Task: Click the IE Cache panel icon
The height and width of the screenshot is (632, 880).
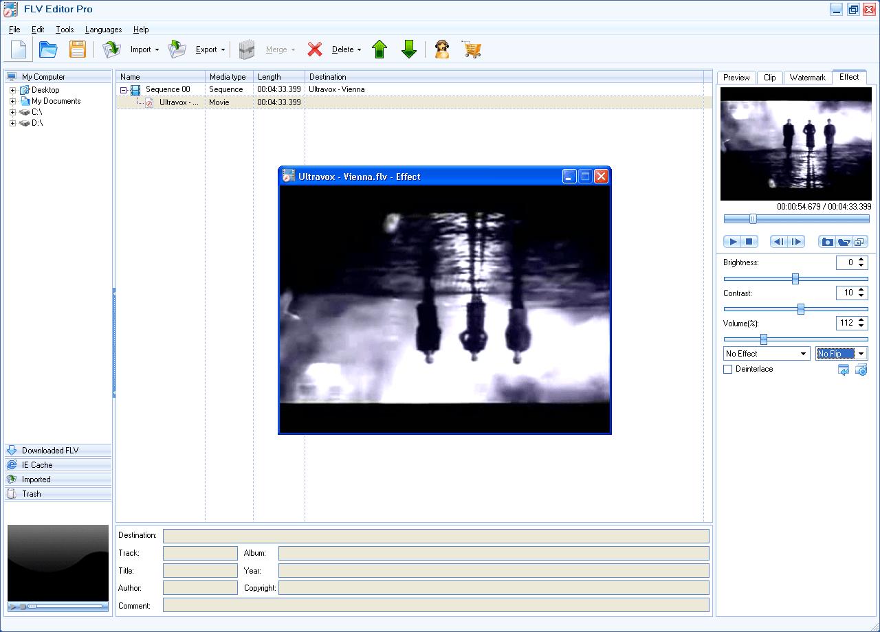Action: coord(11,465)
